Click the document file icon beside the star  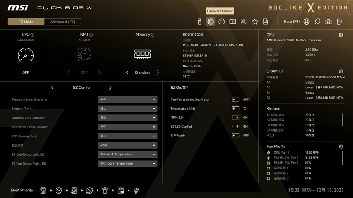pyautogui.click(x=266, y=22)
